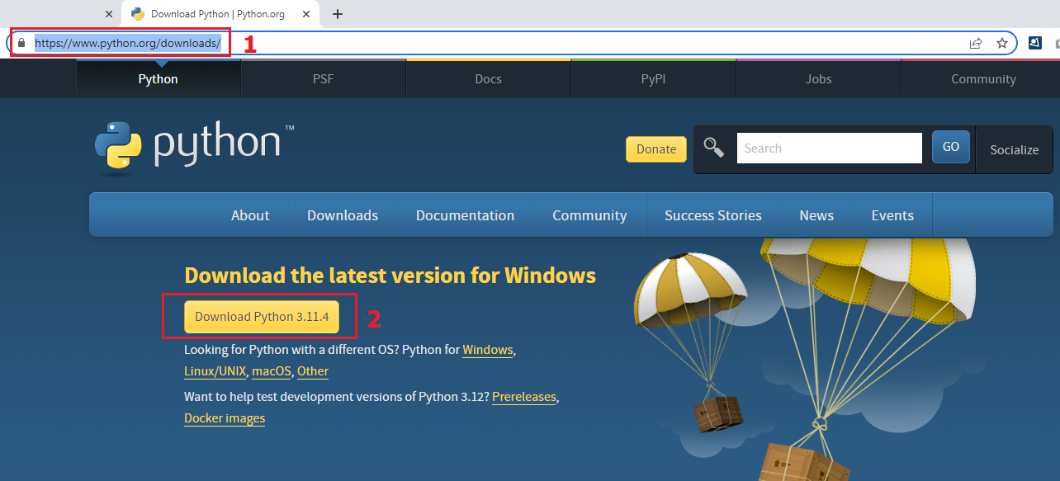
Task: Expand the Documentation navigation menu
Action: point(465,215)
